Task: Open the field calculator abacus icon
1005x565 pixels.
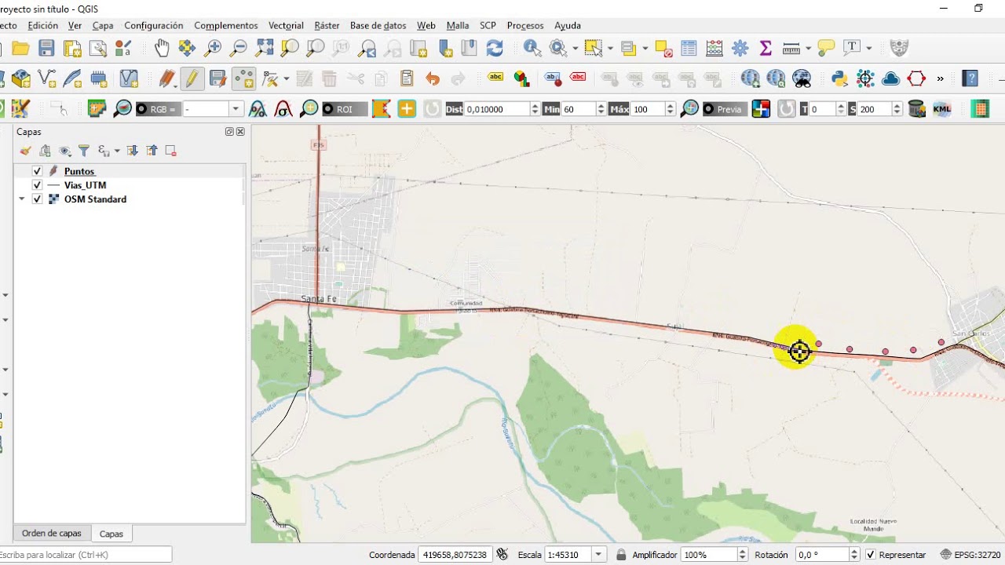Action: pyautogui.click(x=714, y=49)
